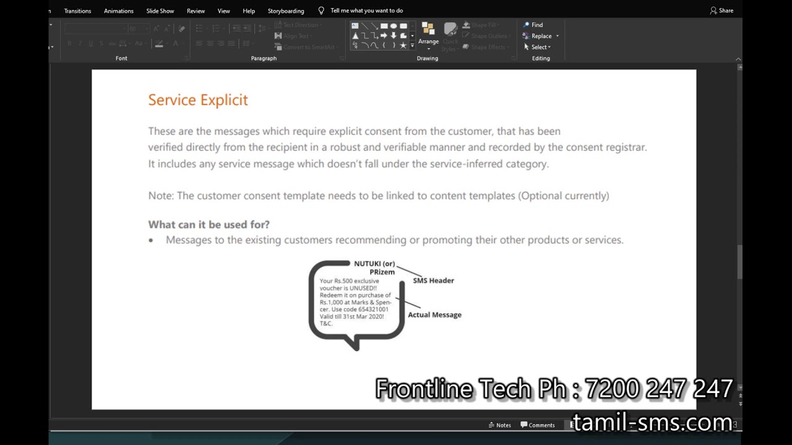792x445 pixels.
Task: Collapse the ribbon with the chevron
Action: pyautogui.click(x=738, y=59)
